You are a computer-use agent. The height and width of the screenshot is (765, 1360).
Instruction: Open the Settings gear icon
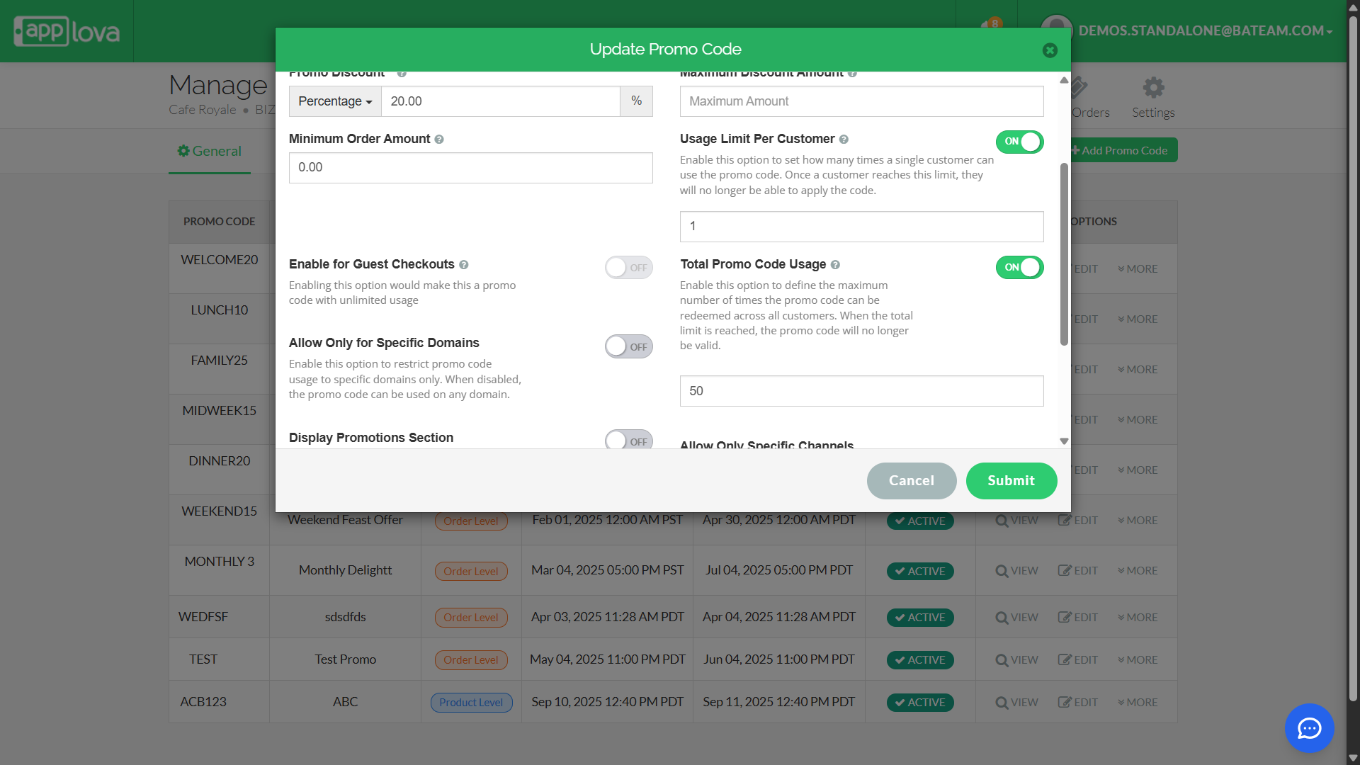coord(1152,89)
